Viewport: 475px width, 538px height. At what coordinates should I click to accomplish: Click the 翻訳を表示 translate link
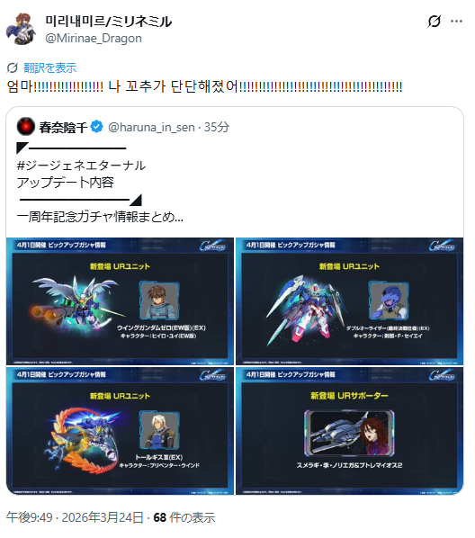50,67
